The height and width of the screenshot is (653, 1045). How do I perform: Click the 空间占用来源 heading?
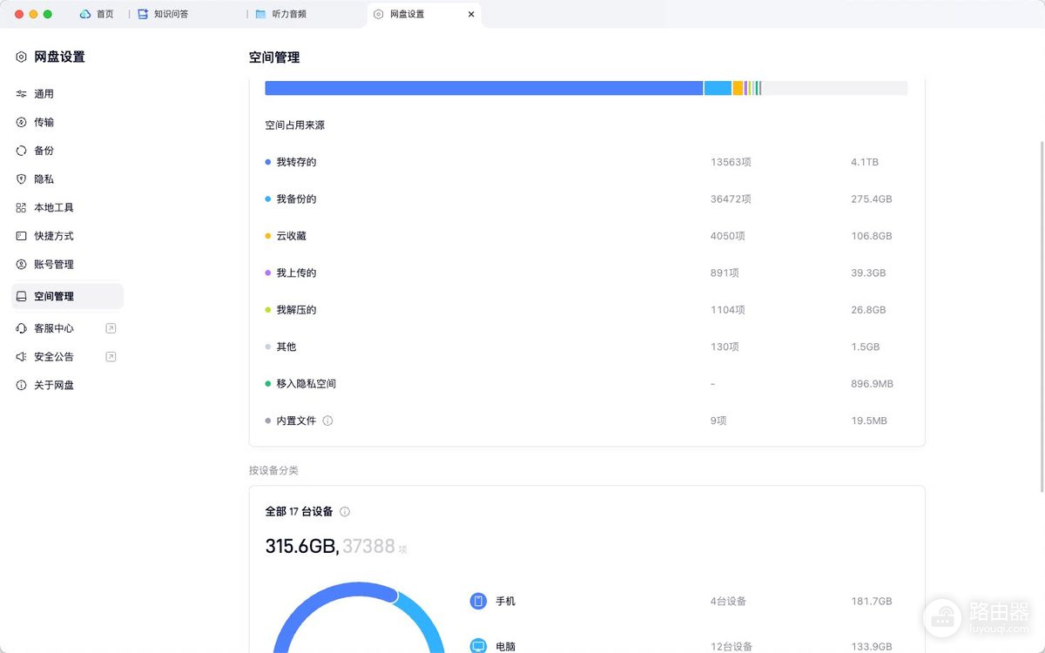(x=295, y=125)
